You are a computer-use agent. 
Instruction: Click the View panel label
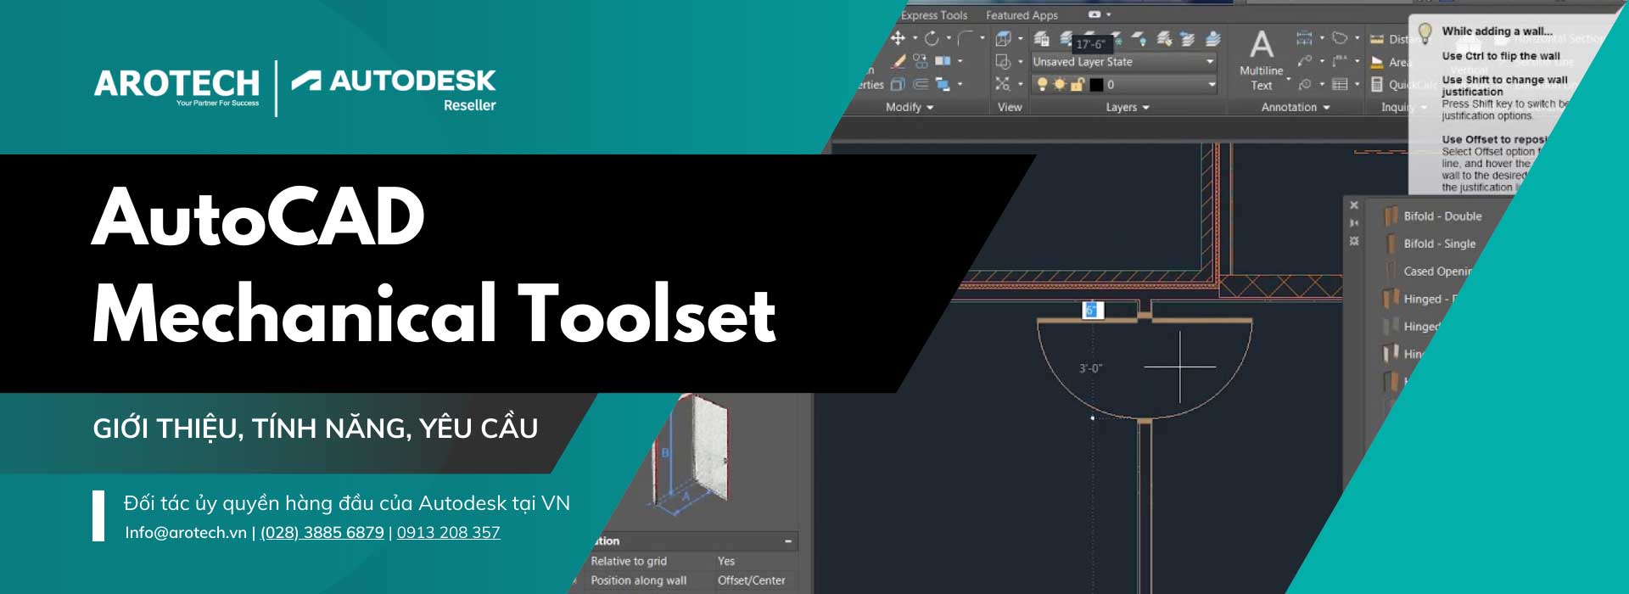point(1010,107)
